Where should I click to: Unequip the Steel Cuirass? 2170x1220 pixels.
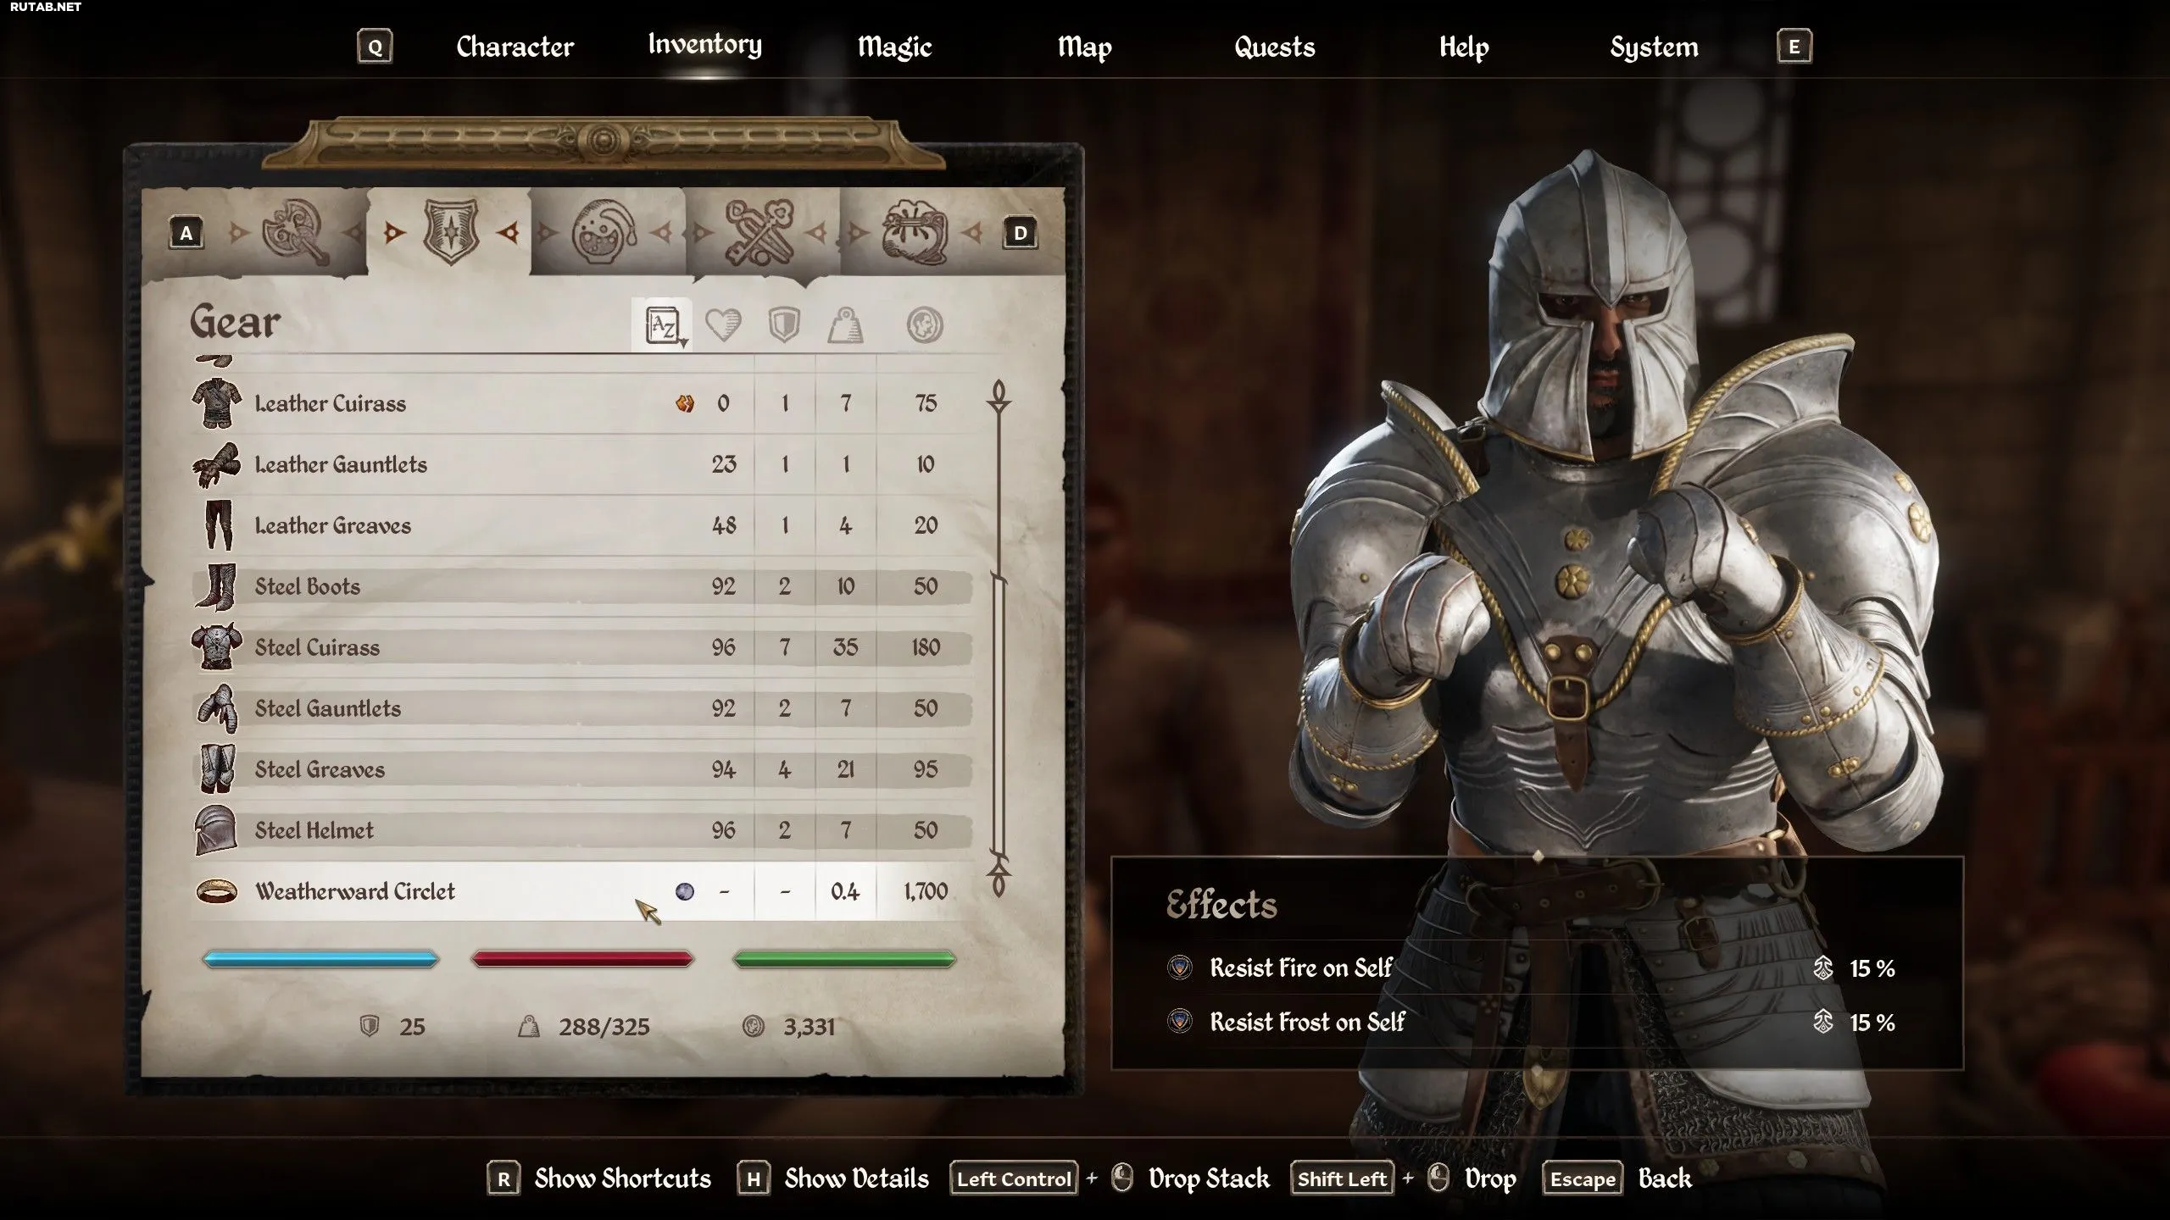point(581,647)
